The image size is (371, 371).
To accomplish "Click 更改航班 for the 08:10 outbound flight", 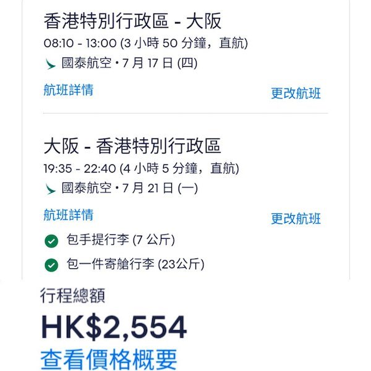I will tap(296, 93).
